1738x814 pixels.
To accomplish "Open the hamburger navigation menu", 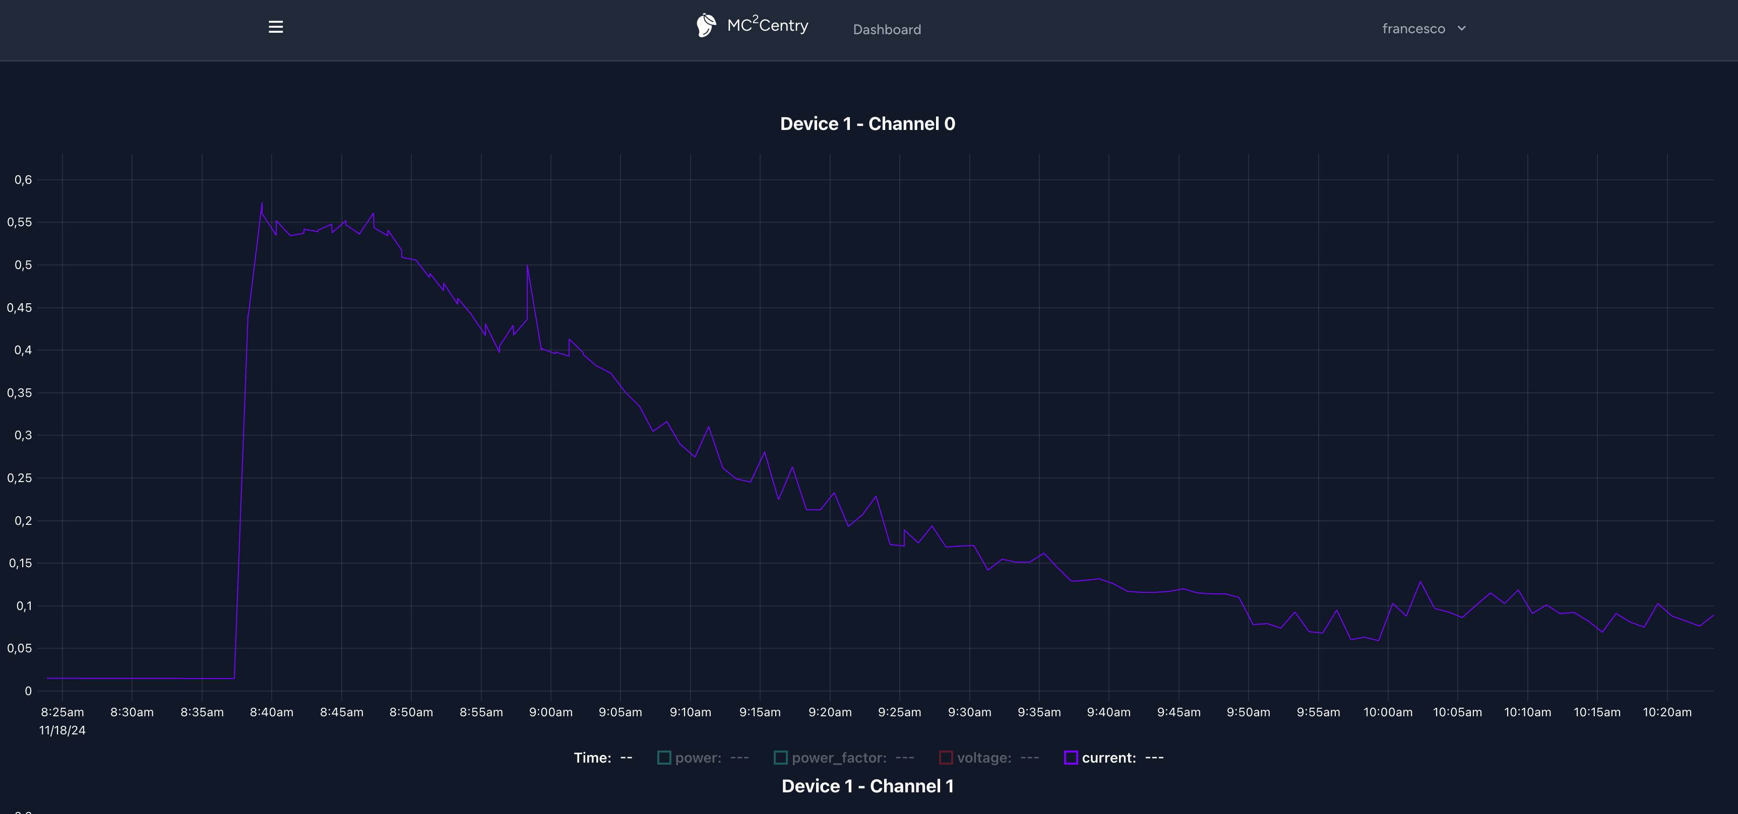I will click(275, 27).
